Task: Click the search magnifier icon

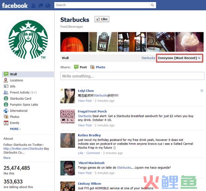Action: (152, 5)
